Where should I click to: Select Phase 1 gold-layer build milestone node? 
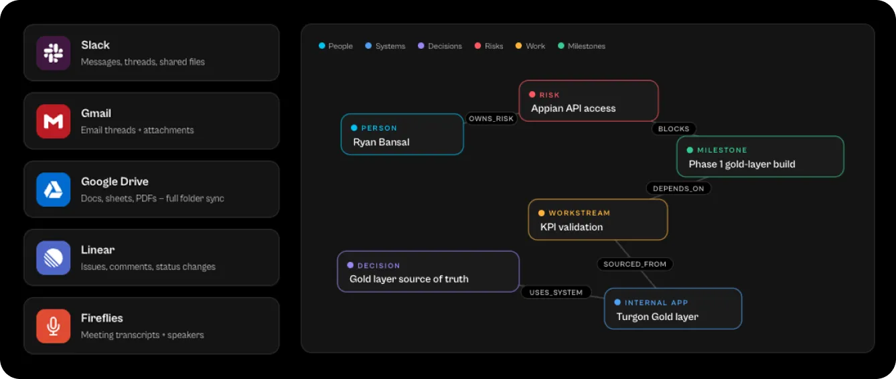760,157
